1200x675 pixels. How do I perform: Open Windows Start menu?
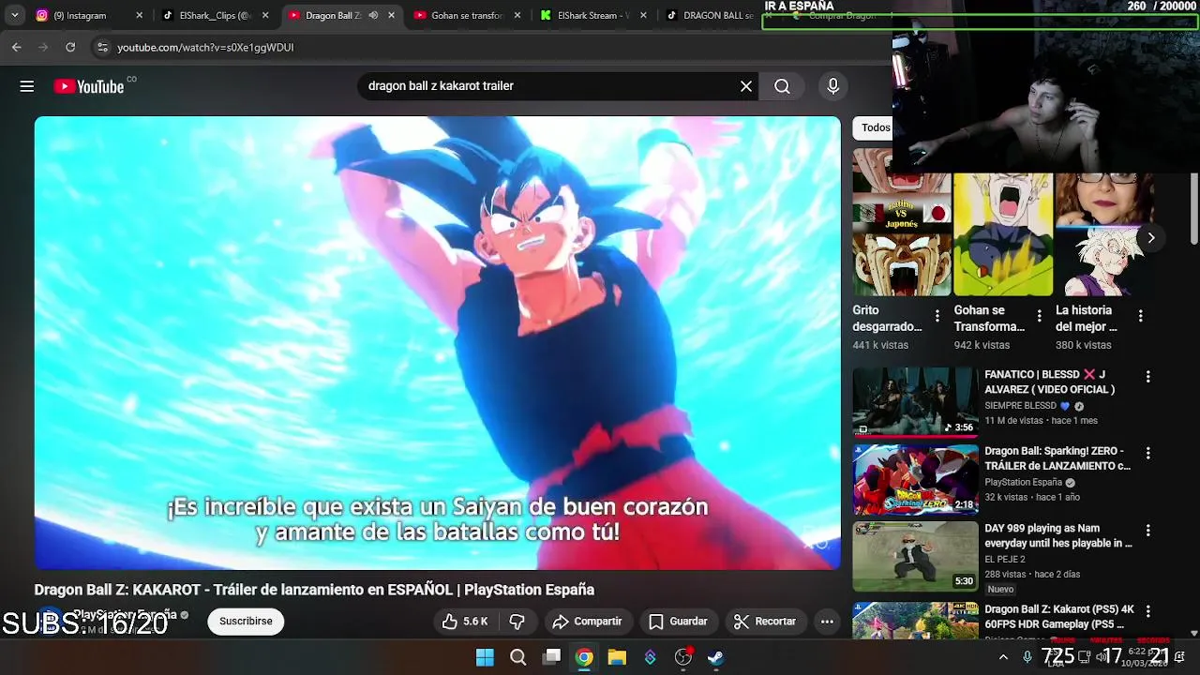[x=485, y=657]
